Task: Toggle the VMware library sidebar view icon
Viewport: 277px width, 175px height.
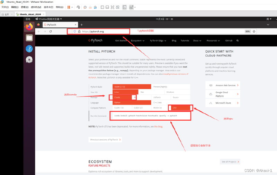Action: point(102,7)
